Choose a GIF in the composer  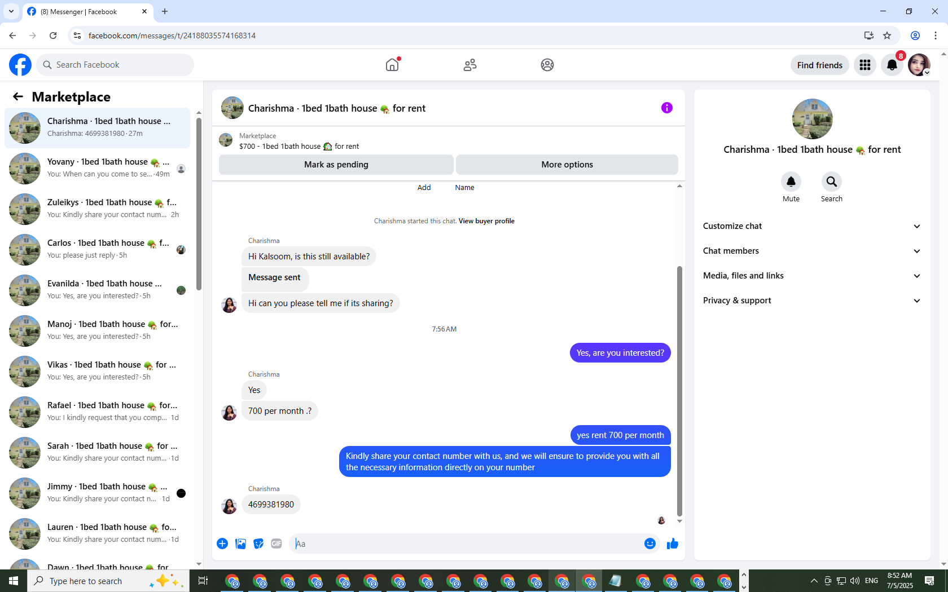point(276,544)
